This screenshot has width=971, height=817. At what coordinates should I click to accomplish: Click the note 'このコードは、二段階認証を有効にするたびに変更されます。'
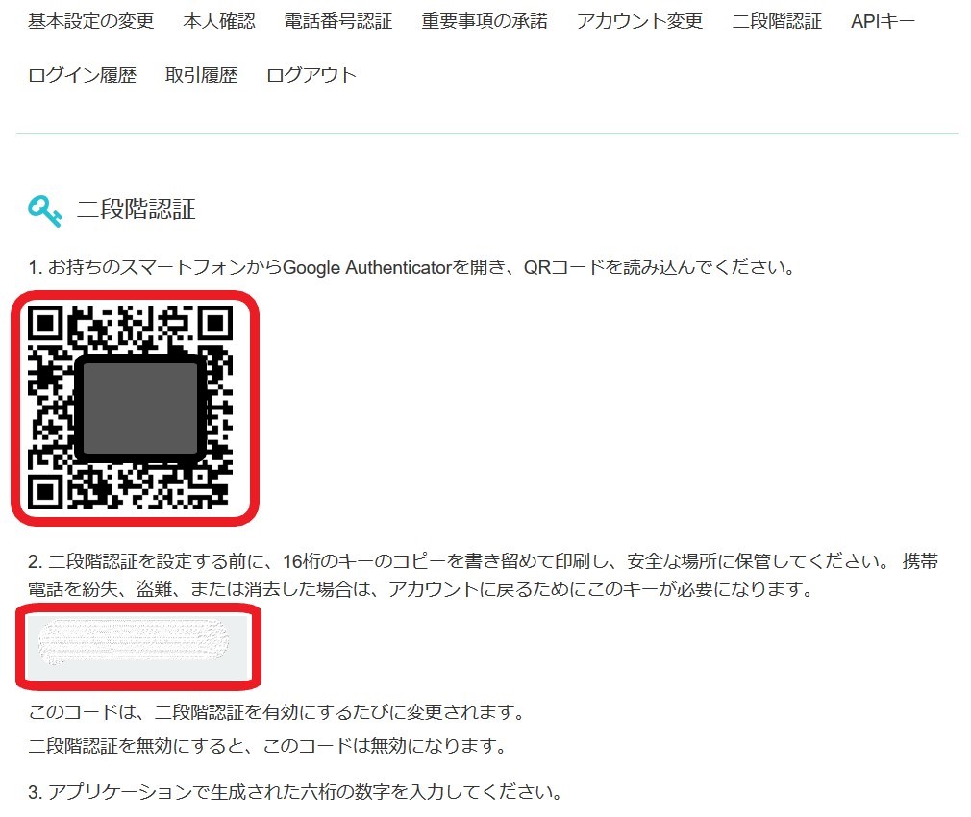click(276, 712)
